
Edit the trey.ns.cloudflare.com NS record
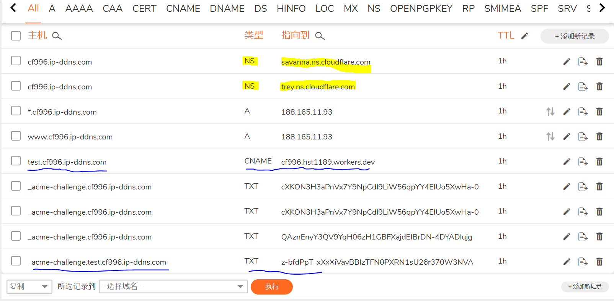pos(567,87)
